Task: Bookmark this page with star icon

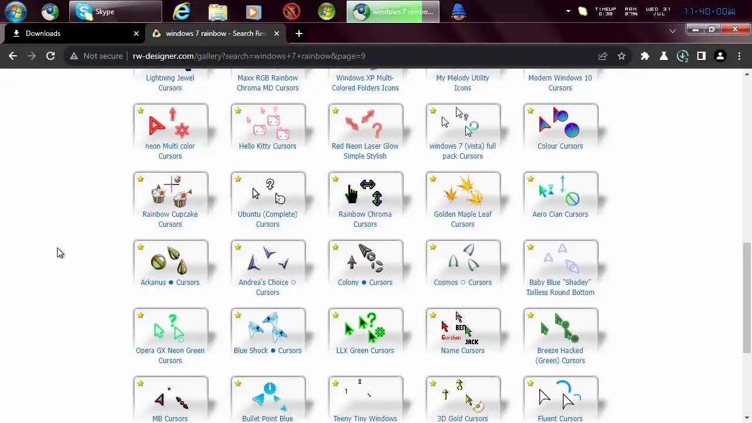Action: tap(622, 56)
